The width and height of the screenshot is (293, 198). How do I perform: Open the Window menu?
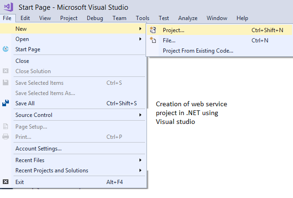(x=217, y=18)
